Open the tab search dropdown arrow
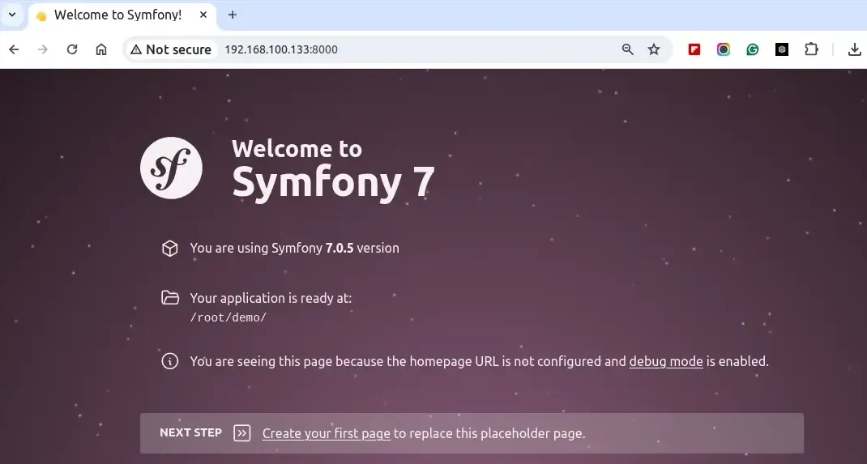 tap(11, 15)
